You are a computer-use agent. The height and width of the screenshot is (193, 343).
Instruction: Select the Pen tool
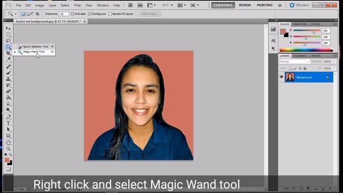9,117
